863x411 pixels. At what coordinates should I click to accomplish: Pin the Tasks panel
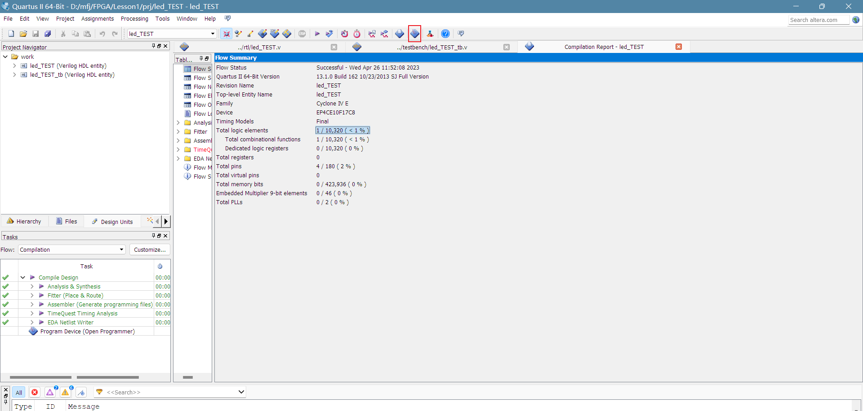point(153,236)
